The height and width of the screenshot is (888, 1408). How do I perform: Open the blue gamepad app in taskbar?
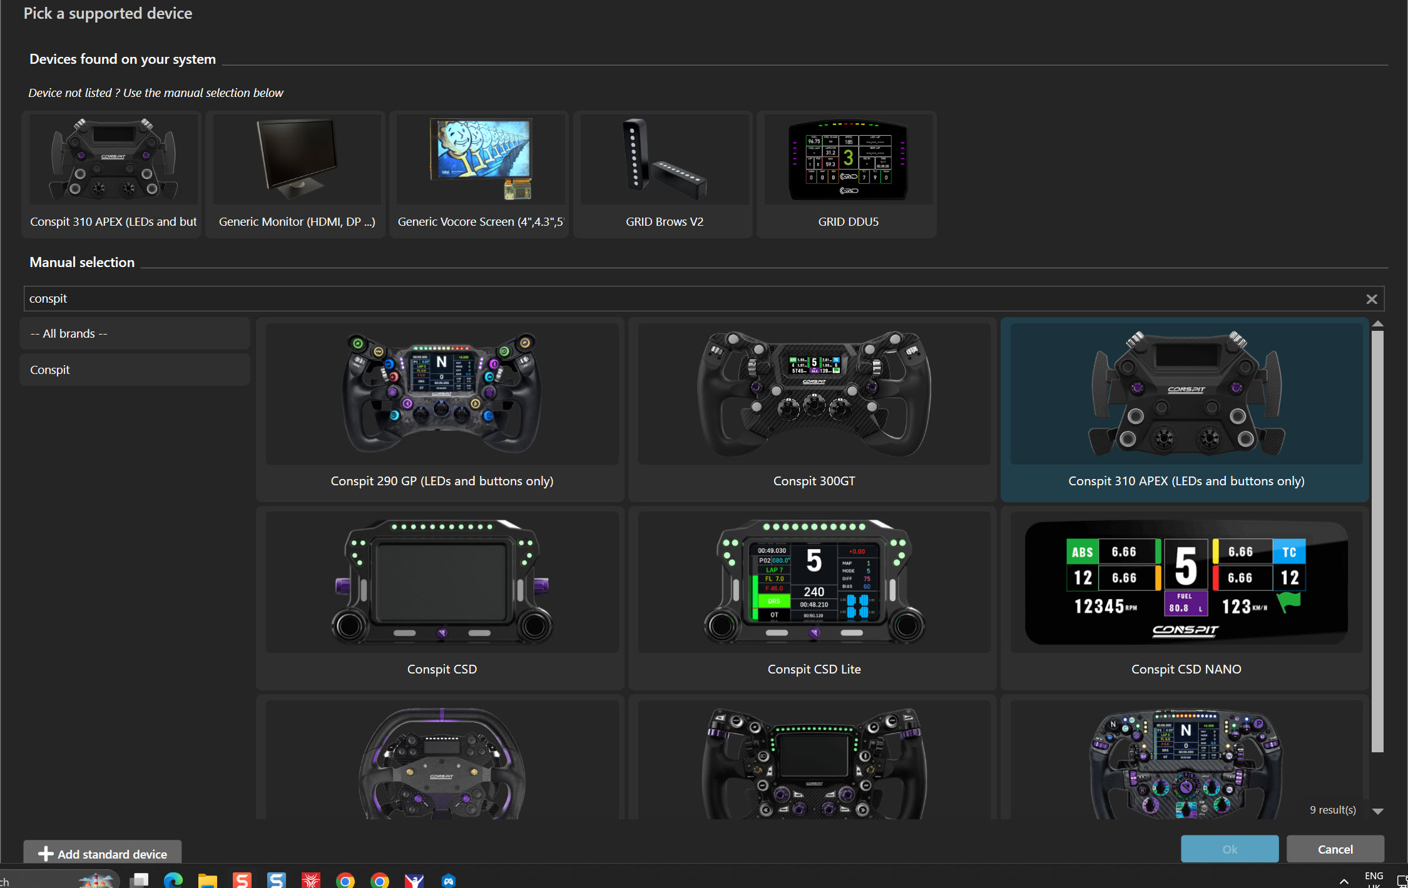(x=448, y=880)
